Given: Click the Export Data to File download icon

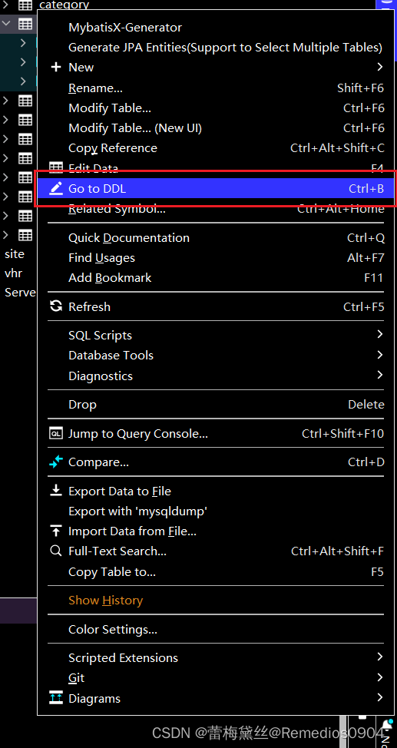Looking at the screenshot, I should click(56, 491).
